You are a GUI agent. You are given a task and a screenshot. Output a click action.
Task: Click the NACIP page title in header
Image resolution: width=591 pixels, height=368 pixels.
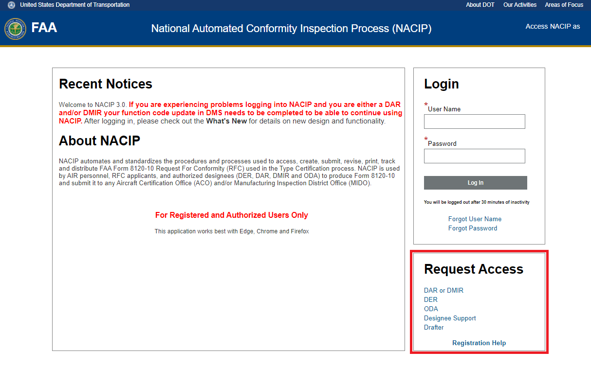(291, 29)
